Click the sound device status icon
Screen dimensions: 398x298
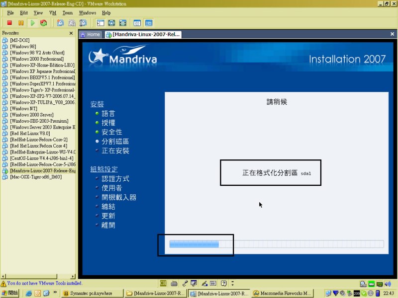[388, 284]
